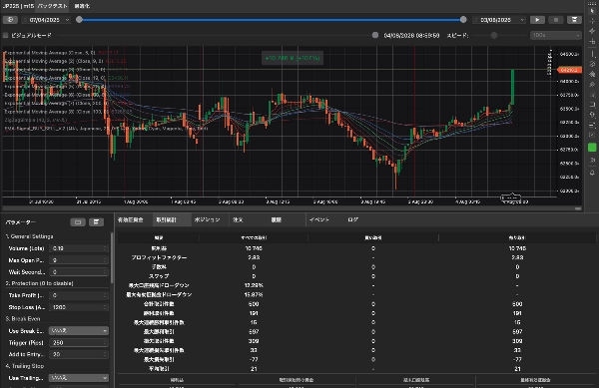The image size is (599, 388).
Task: Click the スピード speed slider handle
Action: click(494, 36)
